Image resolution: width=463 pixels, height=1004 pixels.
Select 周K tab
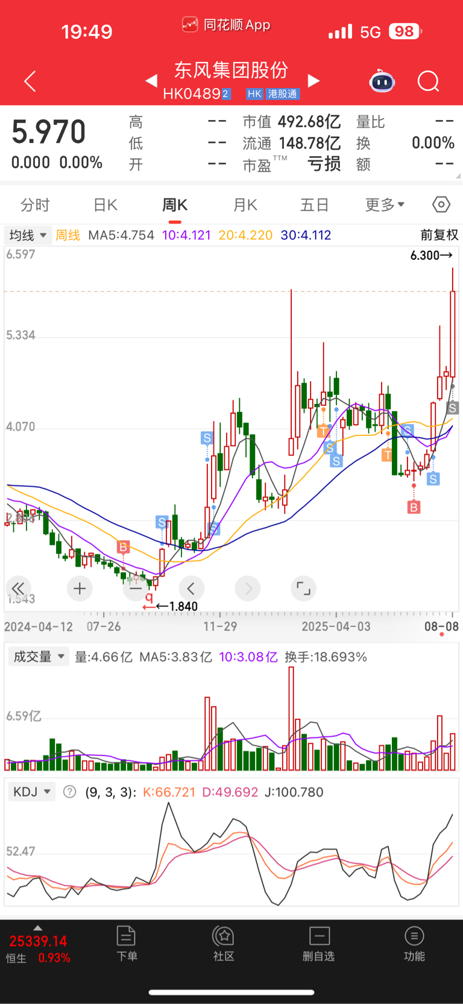(175, 205)
